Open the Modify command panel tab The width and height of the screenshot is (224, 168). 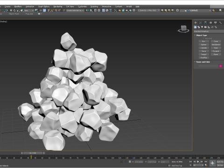pyautogui.click(x=201, y=23)
